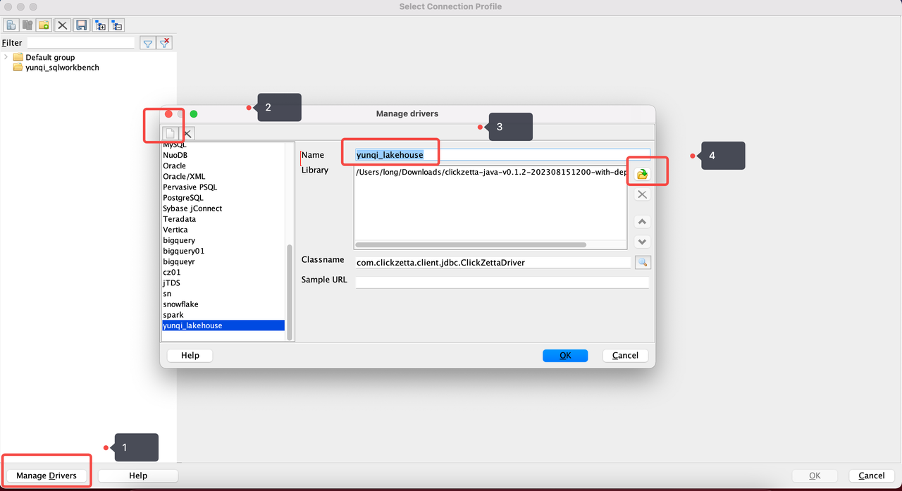Viewport: 902px width, 491px height.
Task: Click the search driver classname magnifier icon
Action: 642,263
